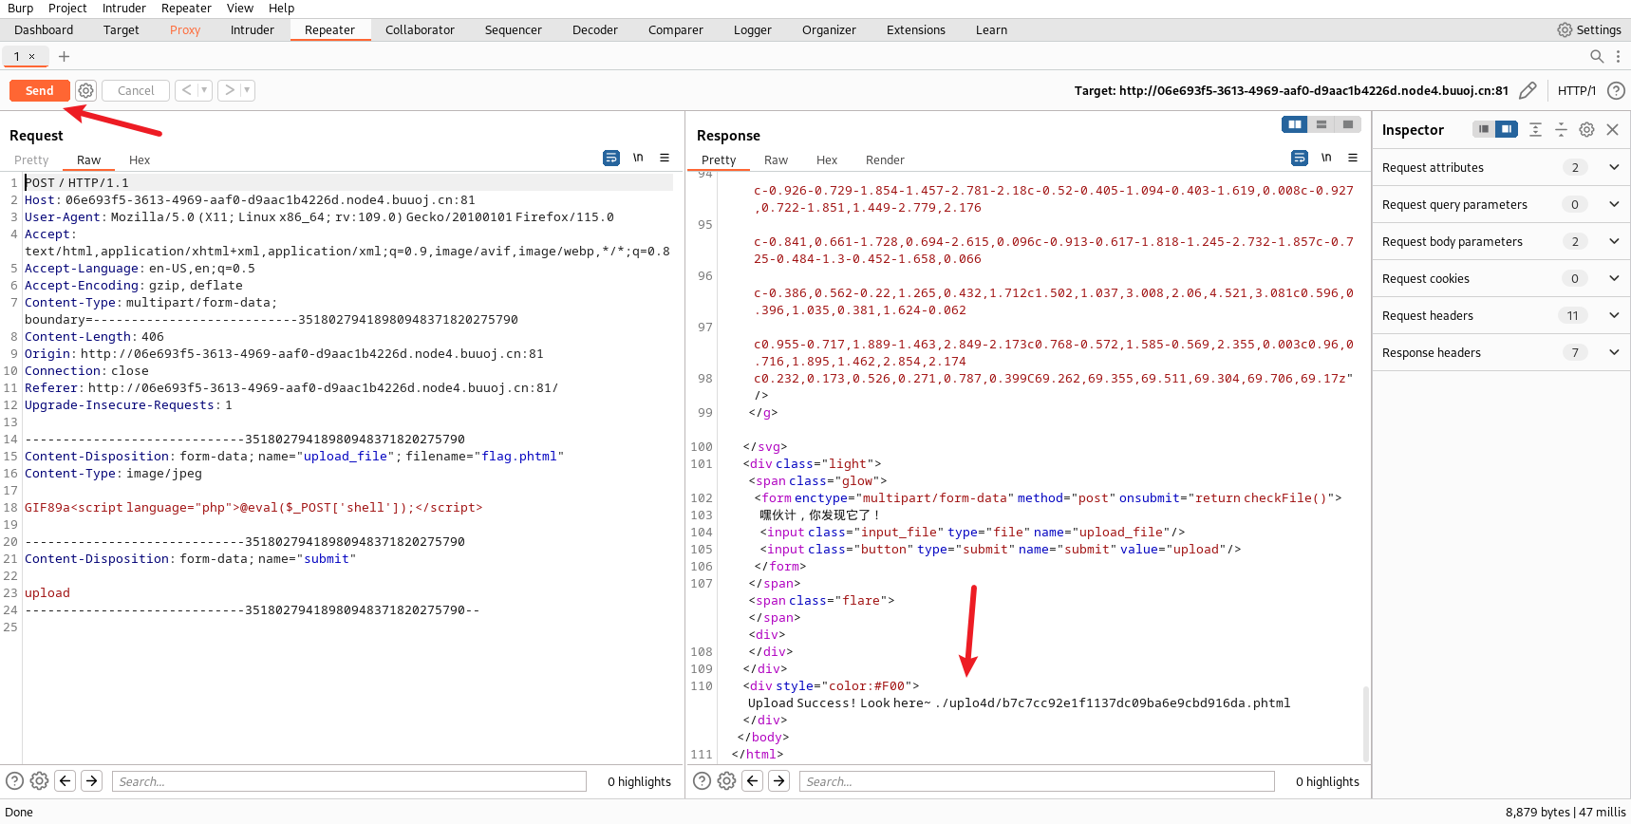Toggle request message wrap icon
Image resolution: width=1631 pixels, height=824 pixels.
(611, 158)
